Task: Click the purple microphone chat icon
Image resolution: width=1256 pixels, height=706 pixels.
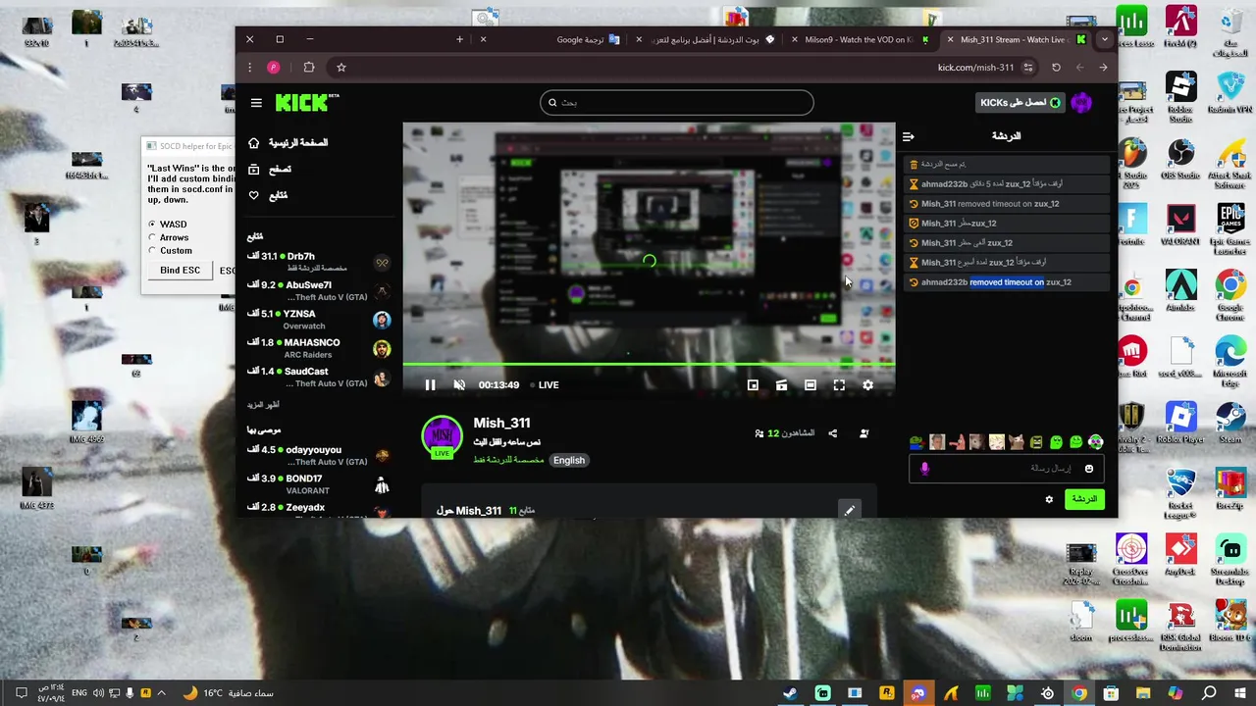Action: tap(924, 469)
